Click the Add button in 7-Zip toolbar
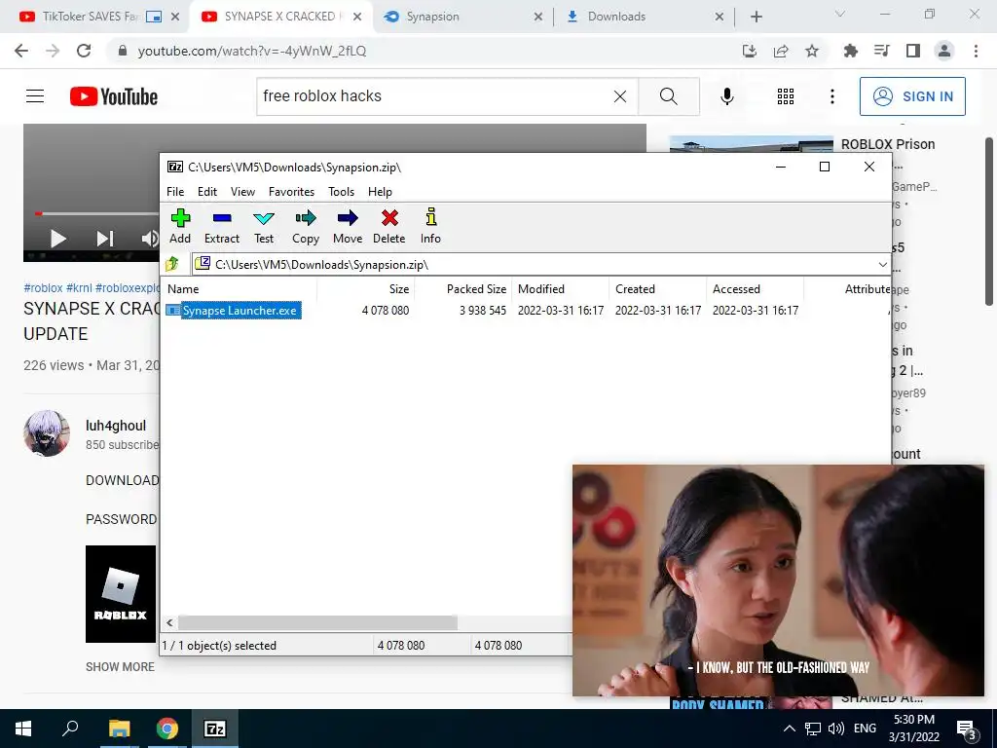 (x=180, y=226)
